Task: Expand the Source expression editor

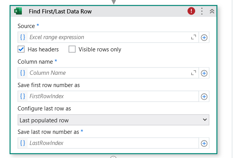Action: pos(194,38)
